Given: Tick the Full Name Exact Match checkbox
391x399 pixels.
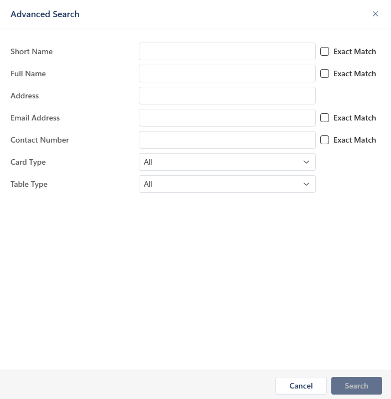Looking at the screenshot, I should (x=325, y=73).
